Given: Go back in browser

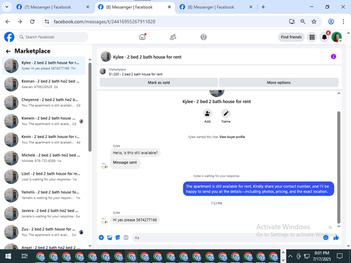Looking at the screenshot, I should click(8, 22).
